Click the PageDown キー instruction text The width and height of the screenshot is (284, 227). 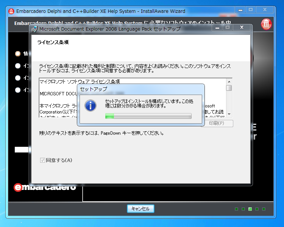pyautogui.click(x=101, y=133)
